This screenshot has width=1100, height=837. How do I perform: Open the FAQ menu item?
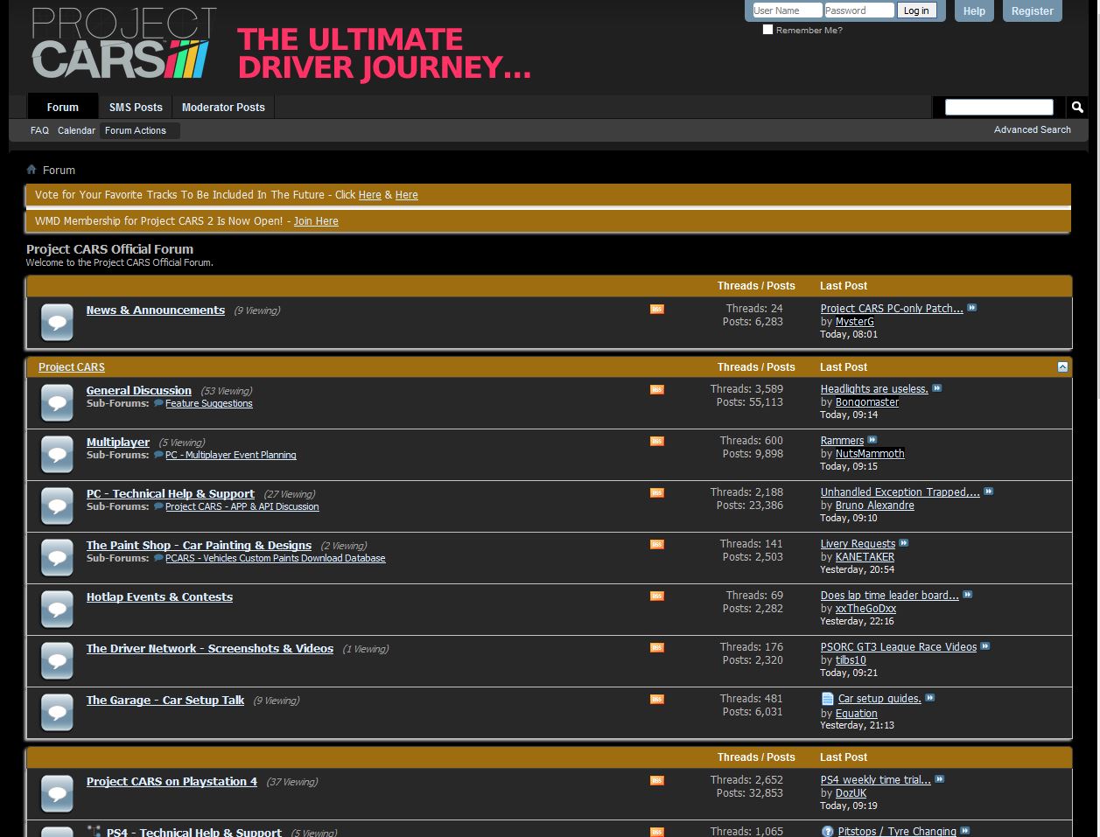click(39, 130)
